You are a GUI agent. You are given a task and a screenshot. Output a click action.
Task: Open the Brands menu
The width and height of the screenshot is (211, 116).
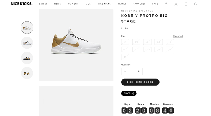point(122,4)
